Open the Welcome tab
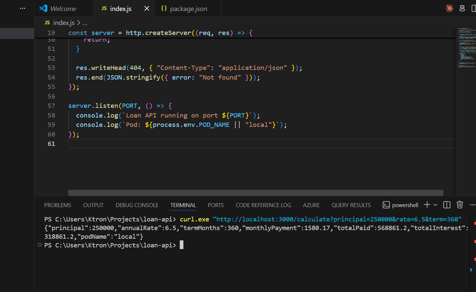Viewport: 476px width, 292px height. click(x=63, y=9)
